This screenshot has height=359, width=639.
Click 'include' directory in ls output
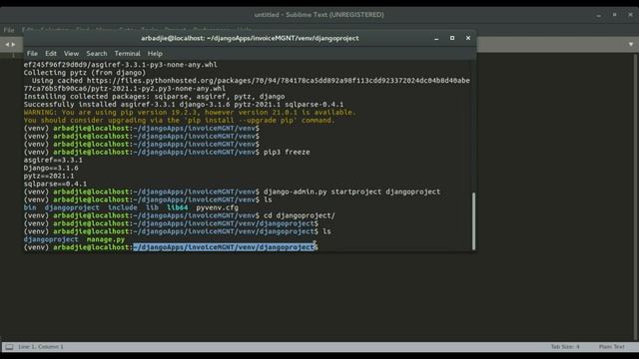(x=122, y=207)
